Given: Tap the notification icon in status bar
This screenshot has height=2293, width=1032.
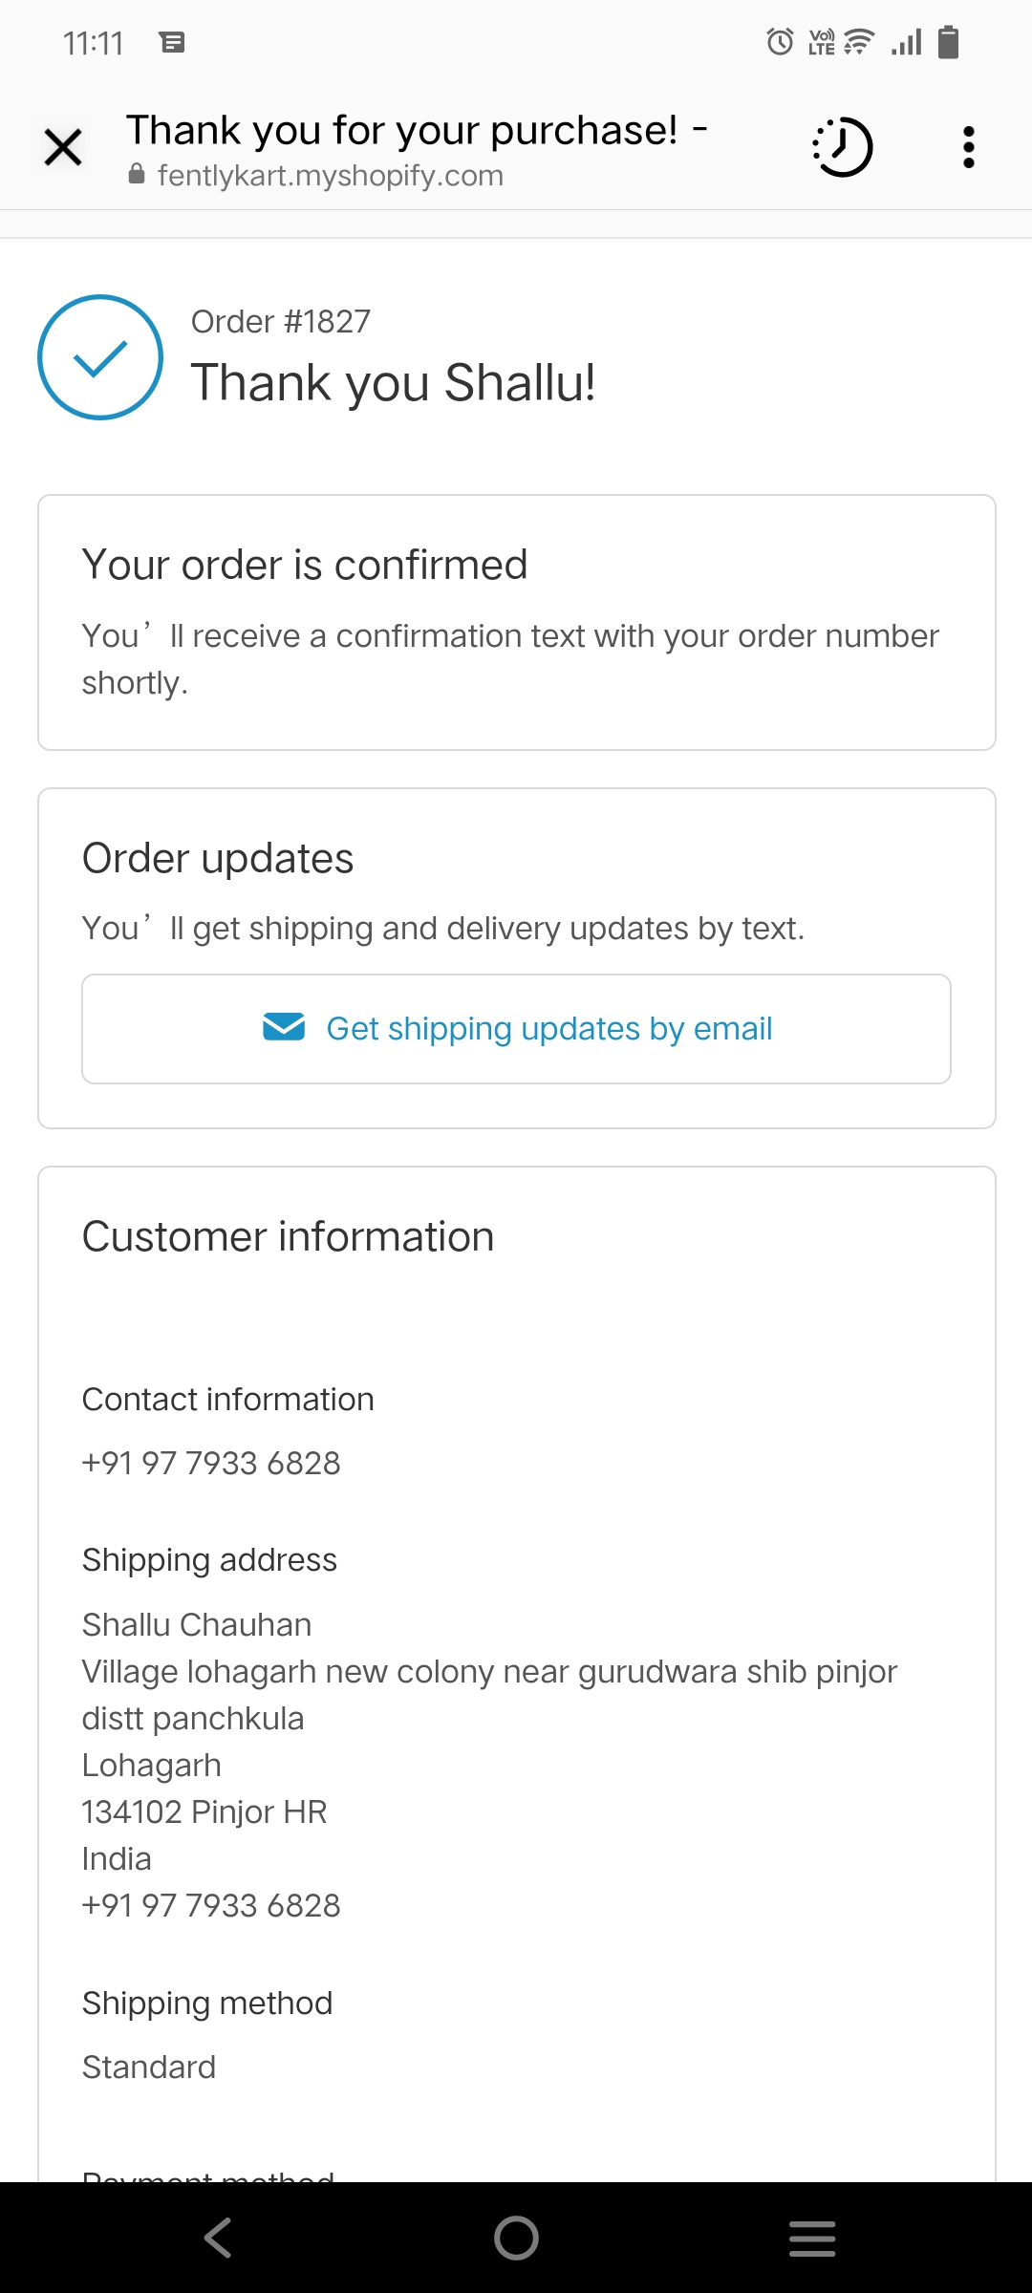Looking at the screenshot, I should (172, 42).
